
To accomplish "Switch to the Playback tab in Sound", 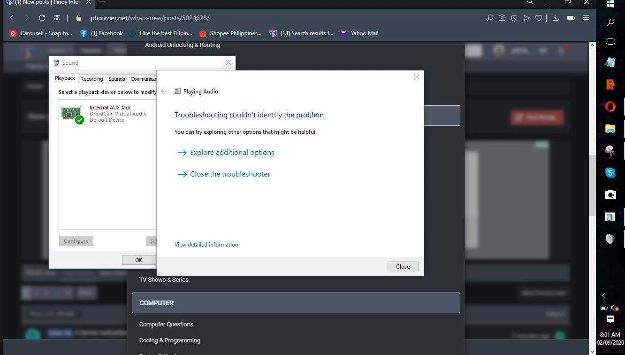I will coord(65,78).
